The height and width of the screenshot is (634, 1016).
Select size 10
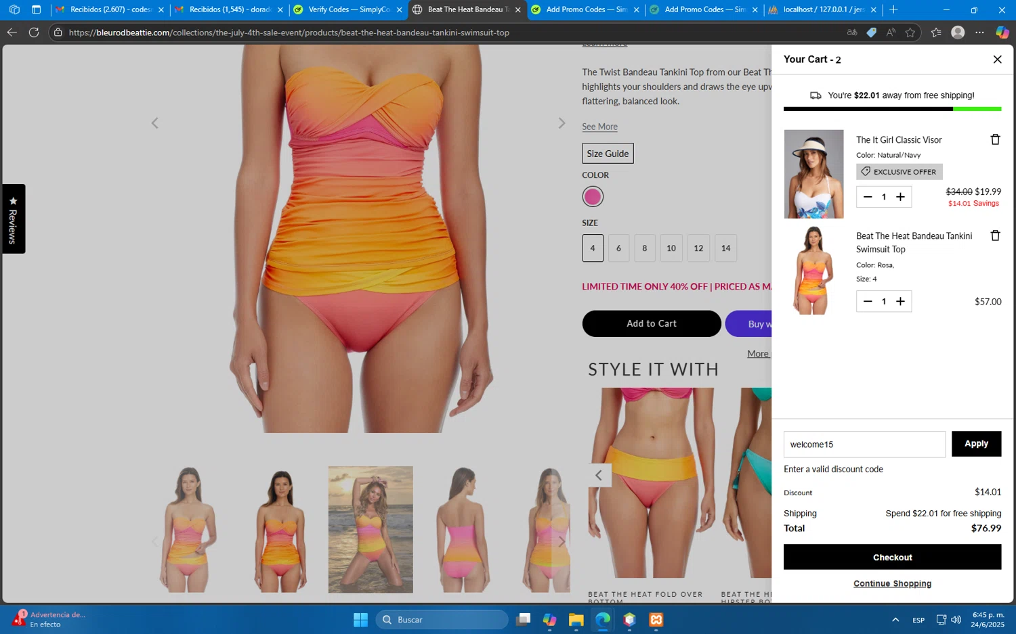coord(671,248)
